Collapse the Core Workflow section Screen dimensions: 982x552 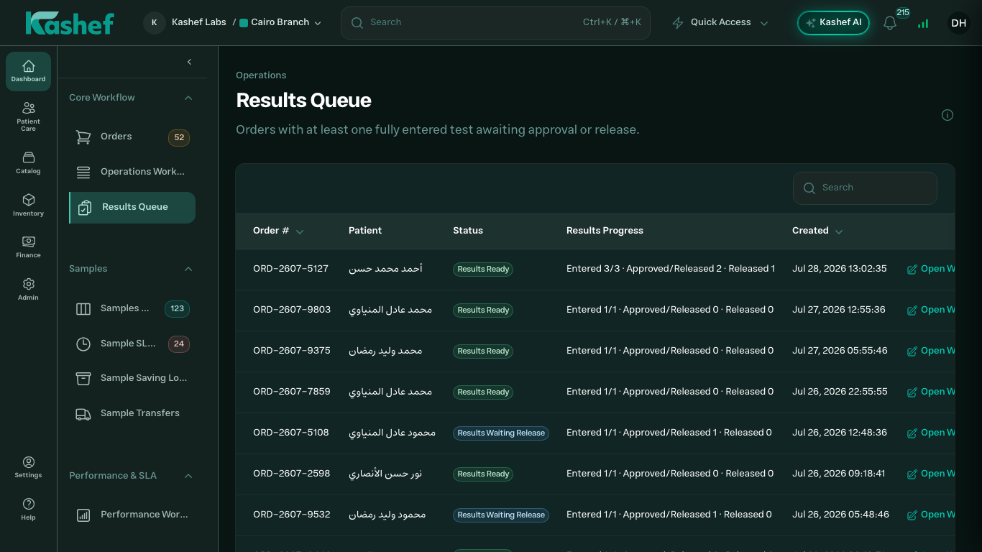pyautogui.click(x=188, y=98)
